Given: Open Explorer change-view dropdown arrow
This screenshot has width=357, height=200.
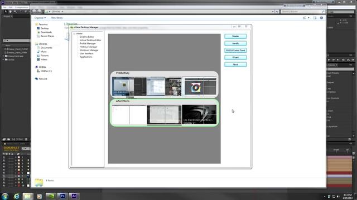Looking at the screenshot, I should [x=308, y=18].
